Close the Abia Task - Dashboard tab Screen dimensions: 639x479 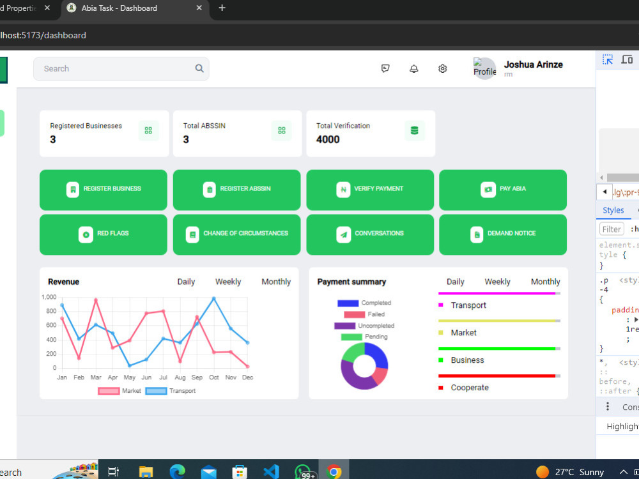click(x=199, y=8)
